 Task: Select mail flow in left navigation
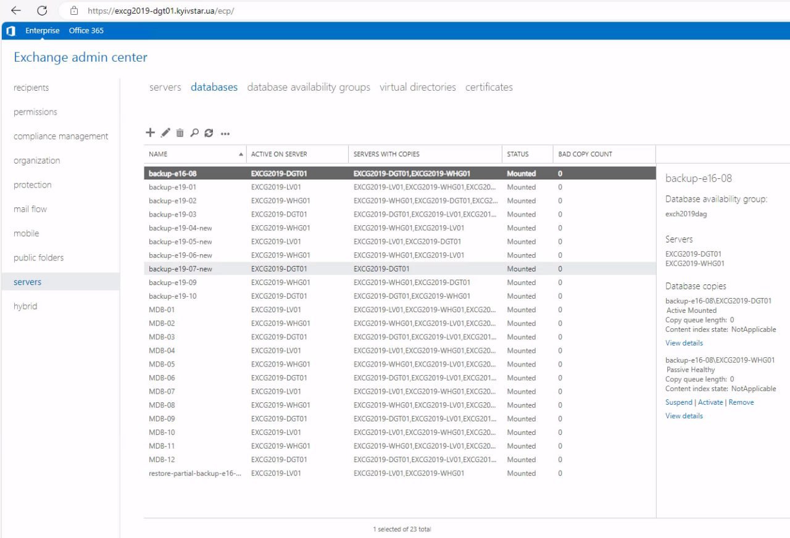point(30,209)
